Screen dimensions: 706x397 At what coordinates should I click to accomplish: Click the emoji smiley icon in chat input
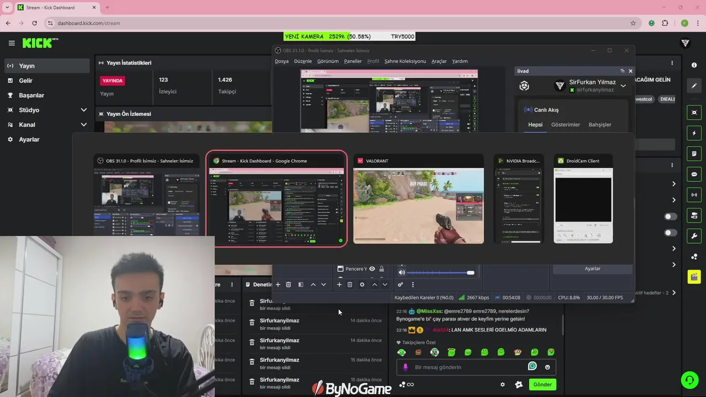click(547, 367)
